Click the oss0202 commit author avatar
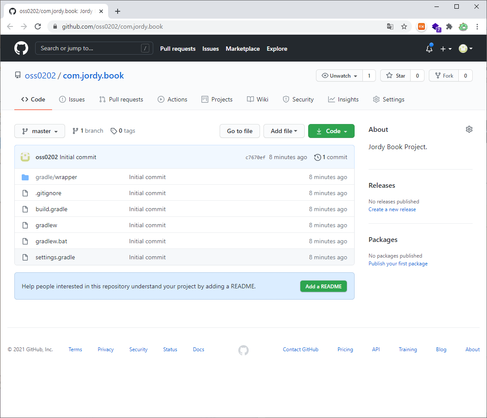 [x=25, y=157]
